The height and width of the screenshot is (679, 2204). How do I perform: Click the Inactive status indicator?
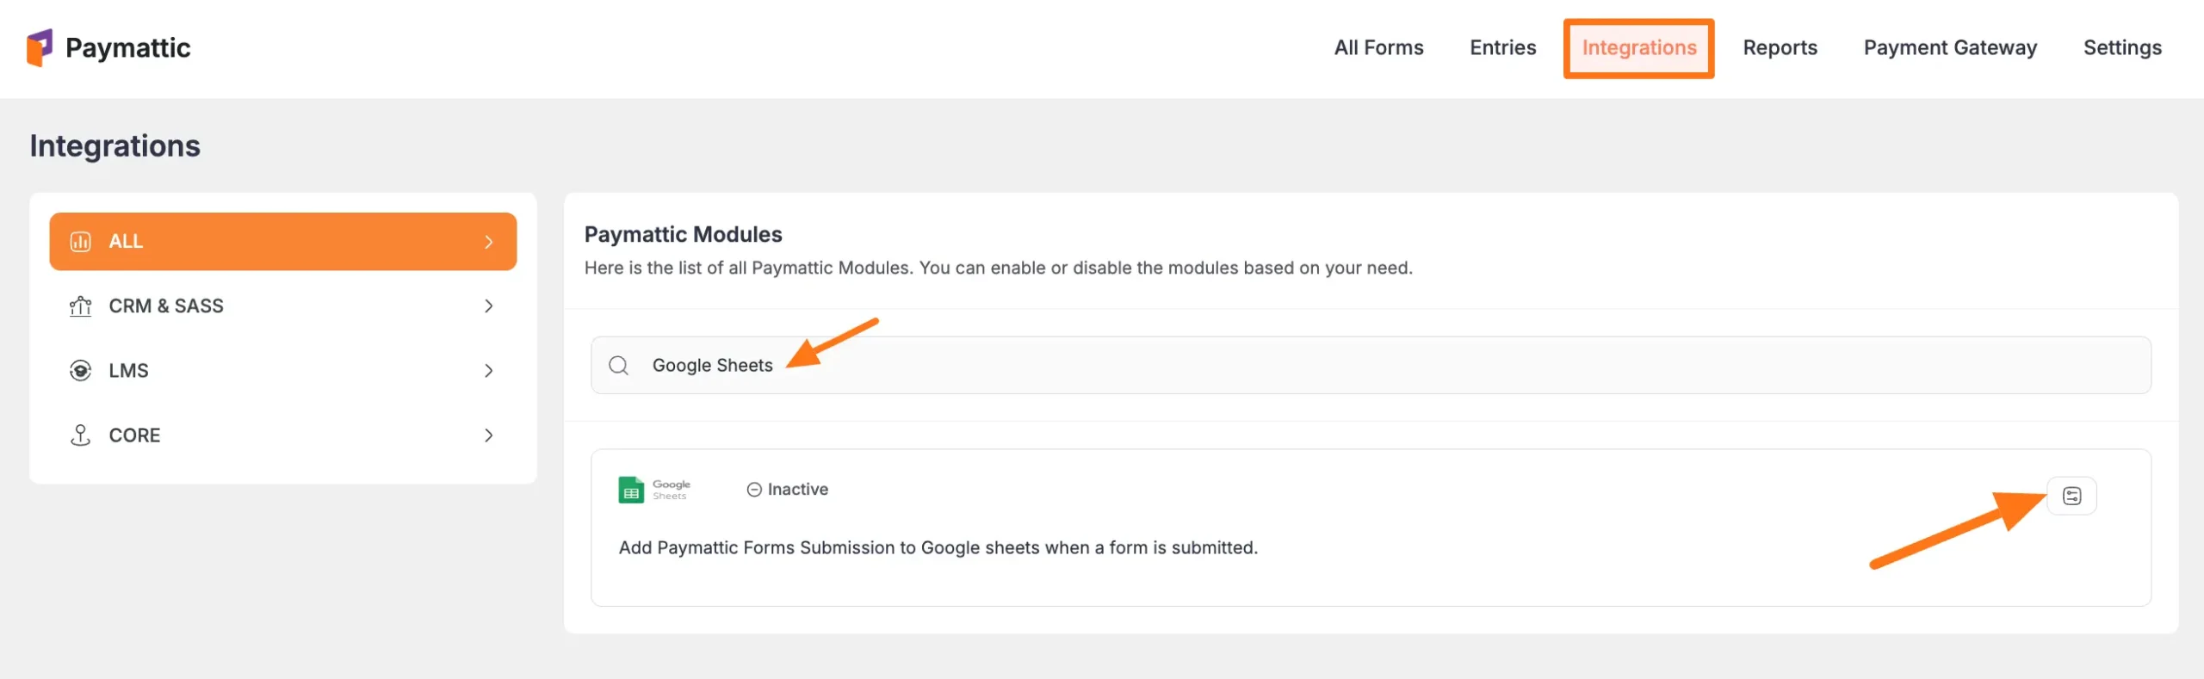787,490
